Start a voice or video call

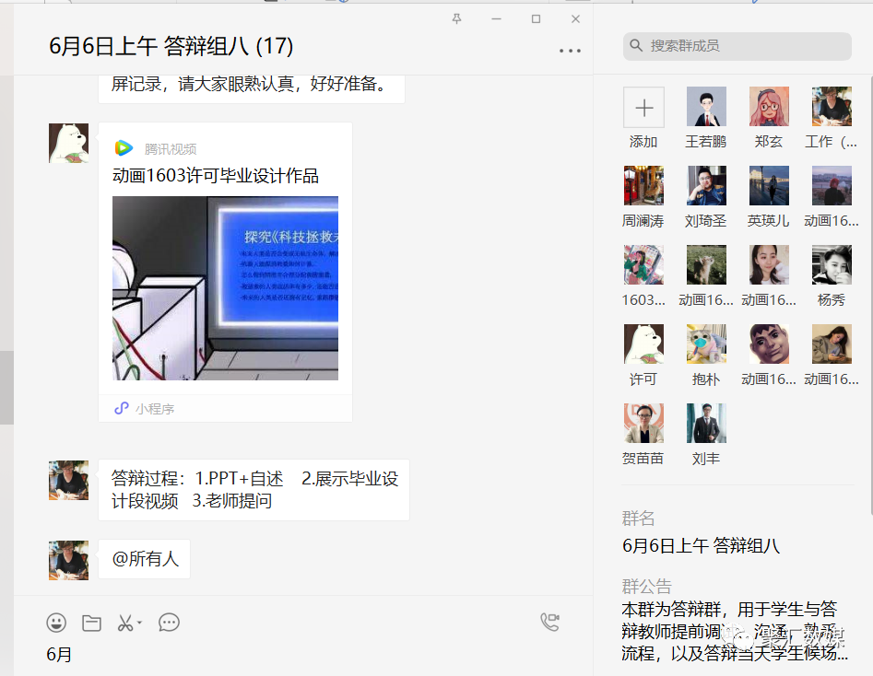pos(549,623)
